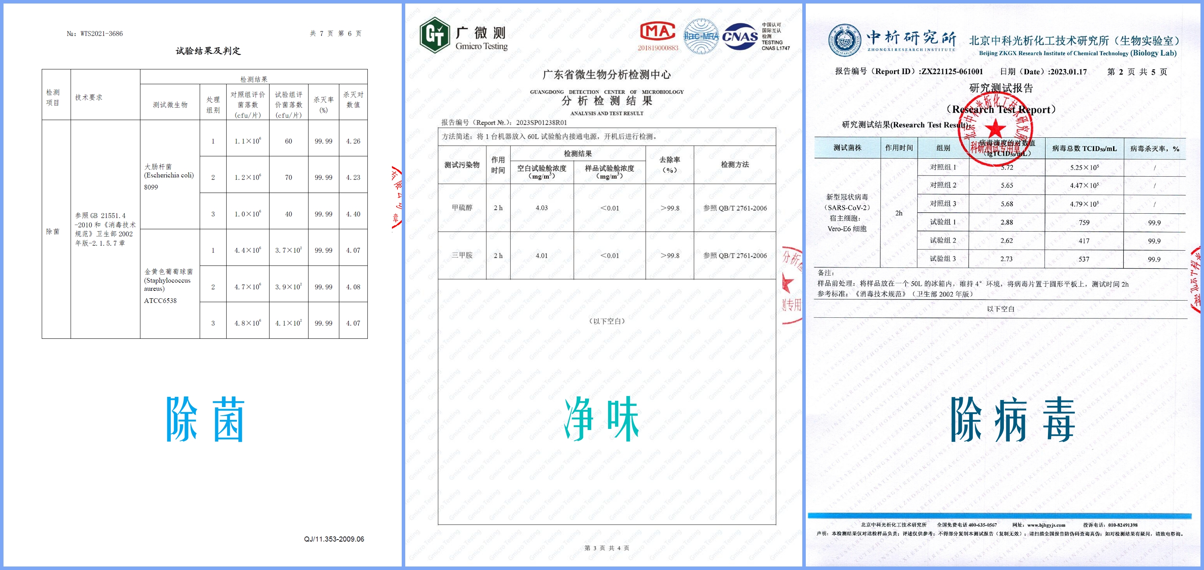The image size is (1204, 570).
Task: Click the report number WTS2021-3686
Action: 101,34
